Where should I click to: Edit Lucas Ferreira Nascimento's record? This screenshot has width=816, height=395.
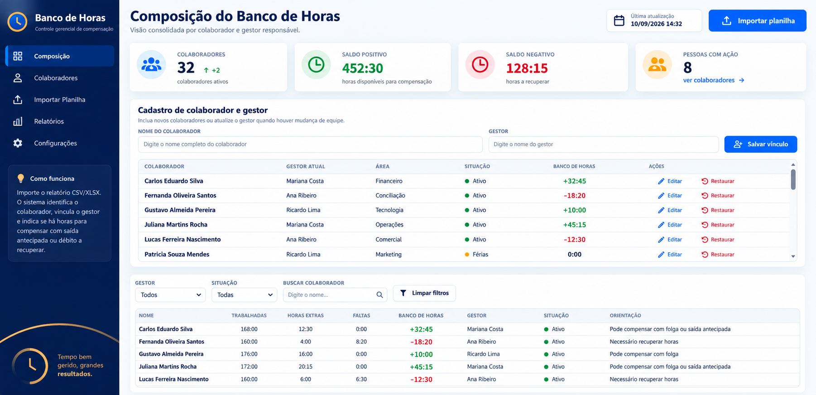click(670, 240)
